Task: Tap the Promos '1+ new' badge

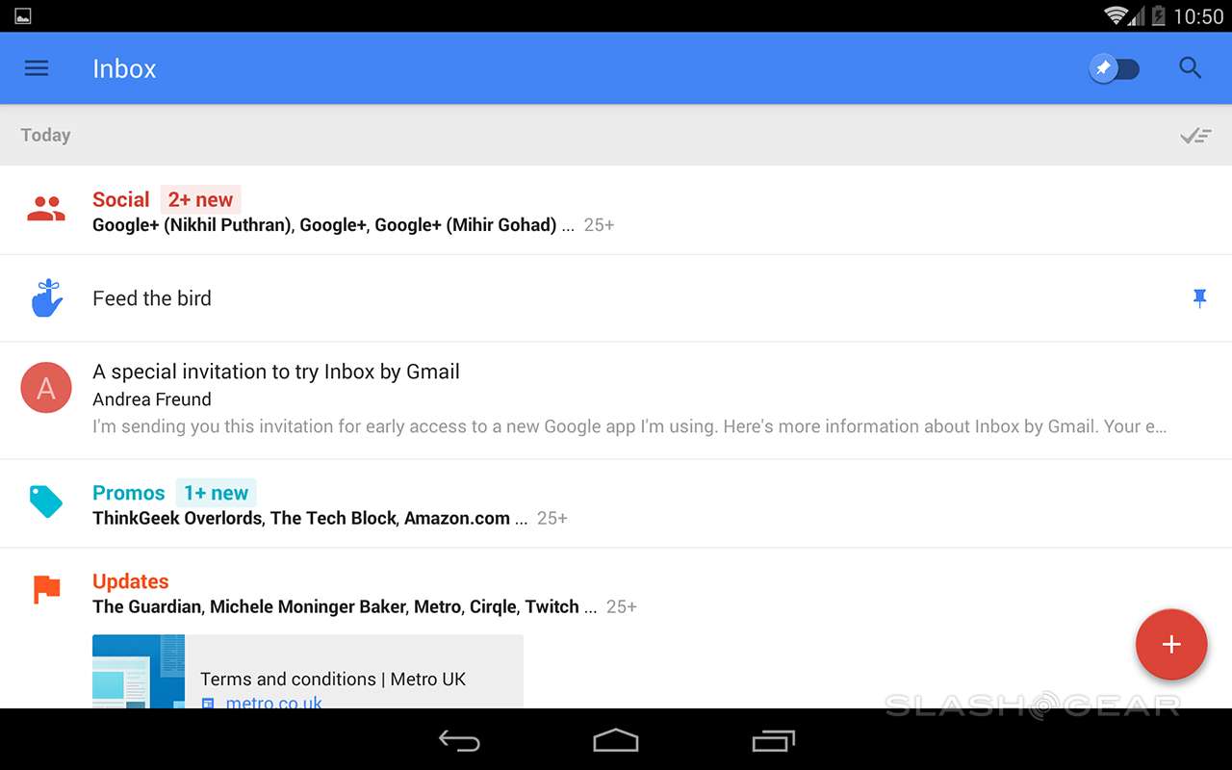Action: coord(216,493)
